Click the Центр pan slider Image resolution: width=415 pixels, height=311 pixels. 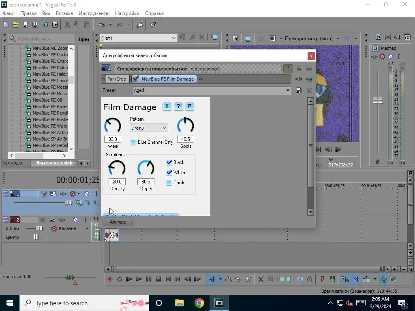click(36, 237)
